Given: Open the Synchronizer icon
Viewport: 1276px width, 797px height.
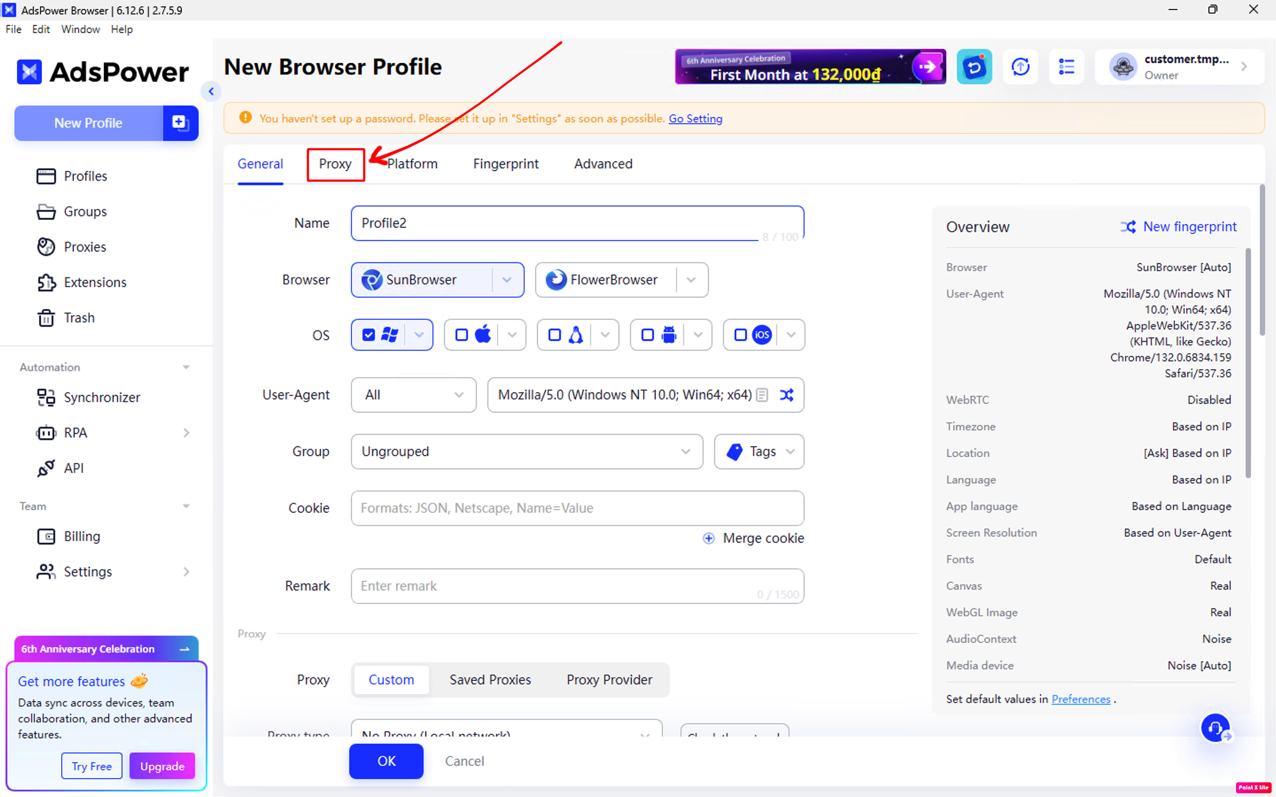Looking at the screenshot, I should tap(46, 398).
